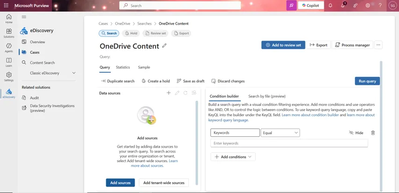
Task: Click the top Search box
Action: point(180,5)
